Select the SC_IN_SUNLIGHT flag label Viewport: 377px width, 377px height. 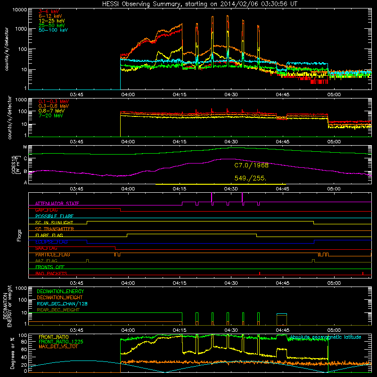pos(54,222)
